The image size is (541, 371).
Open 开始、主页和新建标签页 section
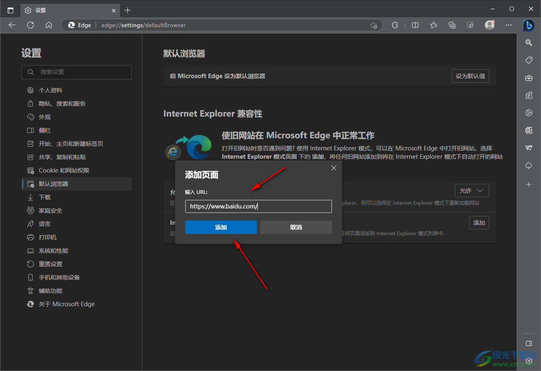76,144
